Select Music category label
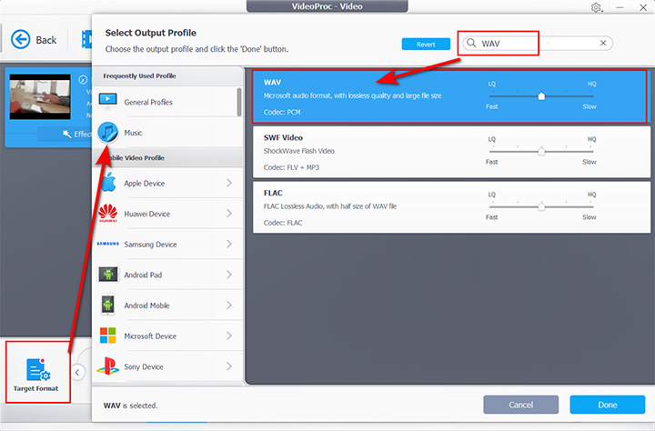Image resolution: width=655 pixels, height=431 pixels. pyautogui.click(x=133, y=133)
